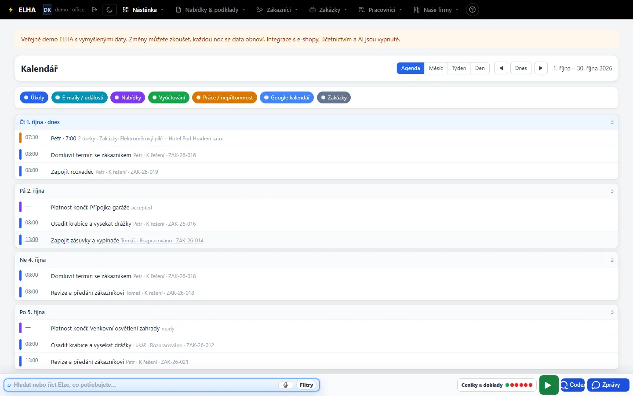Switch to the Den view tab
633x396 pixels.
[480, 68]
